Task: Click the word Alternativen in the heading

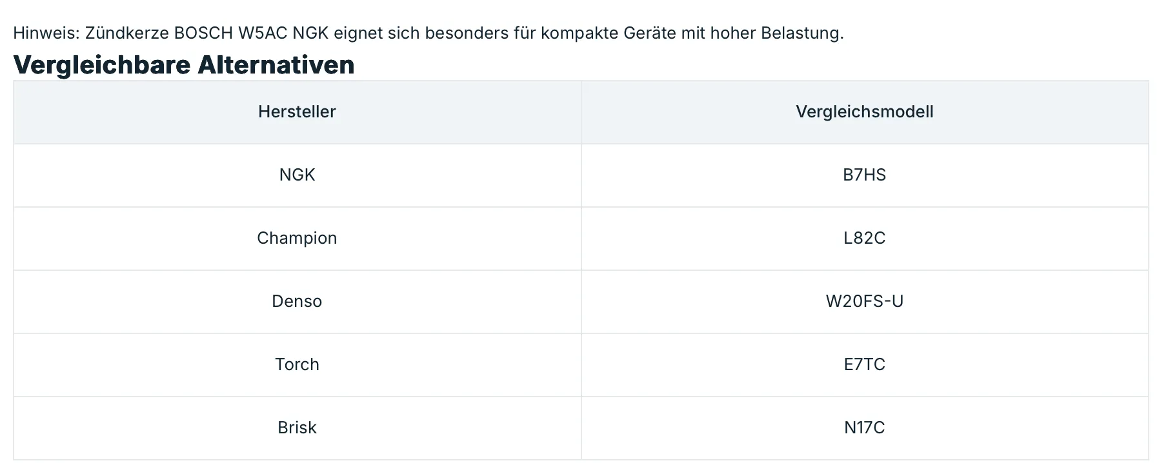Action: click(276, 64)
